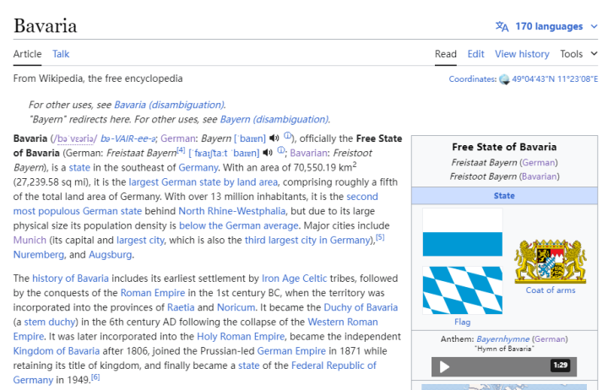Image resolution: width=608 pixels, height=390 pixels.
Task: Click the anthem audio duration 1:29 badge
Action: pos(560,366)
